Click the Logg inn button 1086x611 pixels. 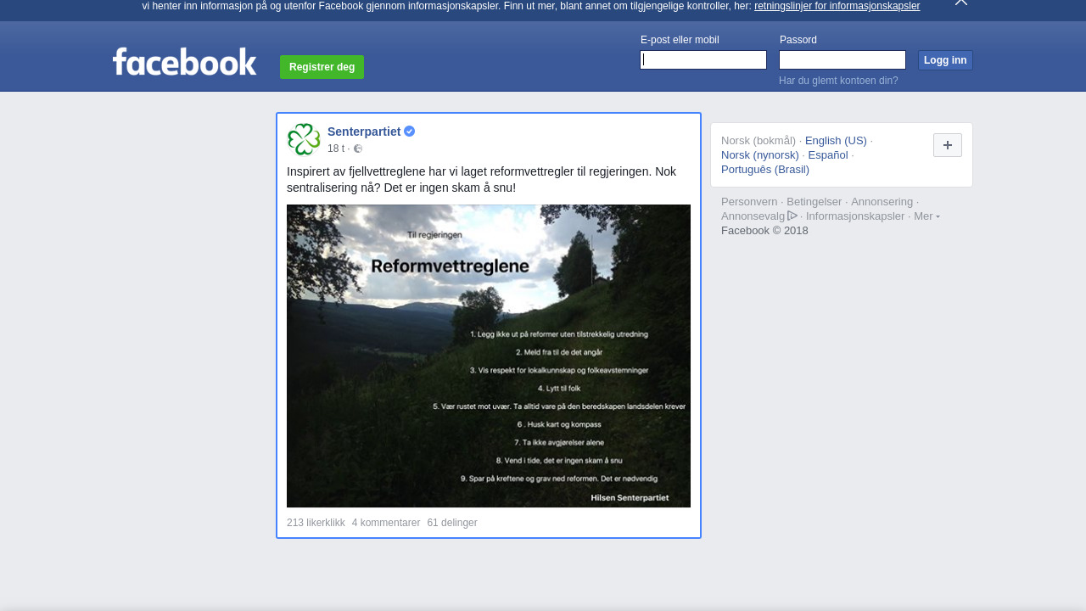click(945, 60)
